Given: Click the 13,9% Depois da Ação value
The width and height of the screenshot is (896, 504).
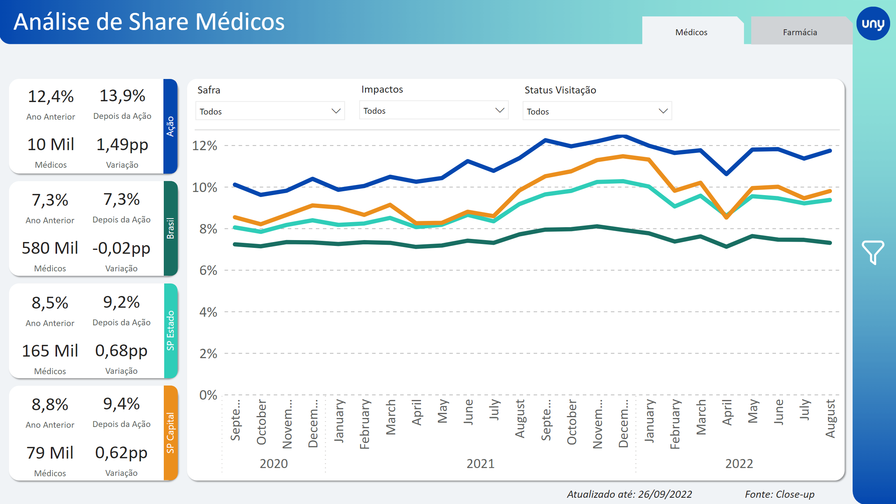Looking at the screenshot, I should [x=122, y=96].
